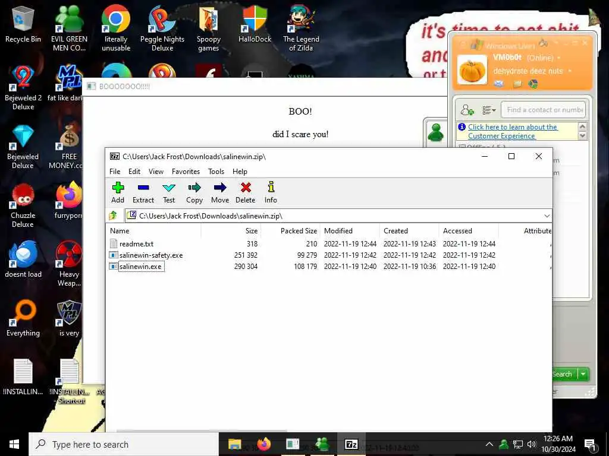
Task: Click the green Search button in Messenger
Action: pos(564,374)
